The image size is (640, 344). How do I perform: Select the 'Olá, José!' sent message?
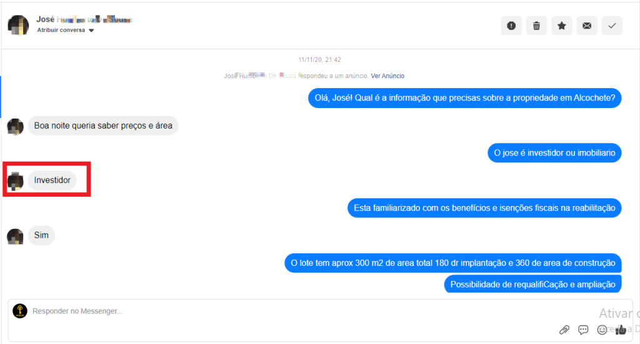(x=464, y=98)
